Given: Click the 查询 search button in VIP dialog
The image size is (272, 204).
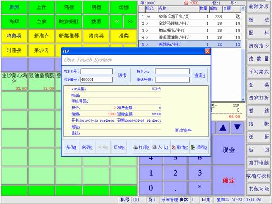Looking at the screenshot, I should coord(200,75).
